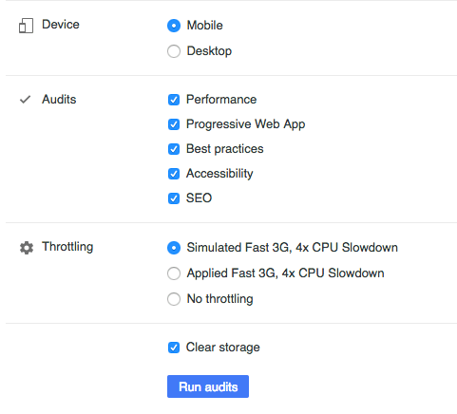Uncheck the Performance audit checkbox
This screenshot has width=457, height=414.
click(174, 100)
